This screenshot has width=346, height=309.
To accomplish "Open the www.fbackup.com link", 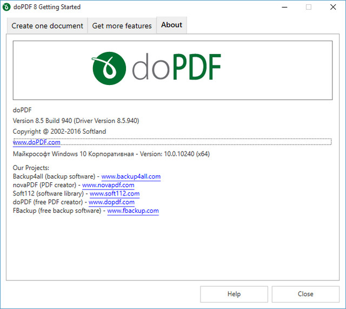I will [x=133, y=211].
